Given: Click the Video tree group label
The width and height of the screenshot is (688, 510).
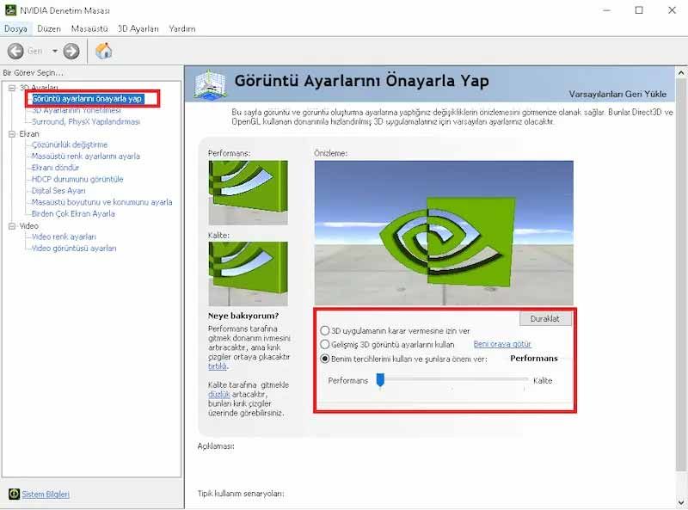Looking at the screenshot, I should tap(29, 225).
